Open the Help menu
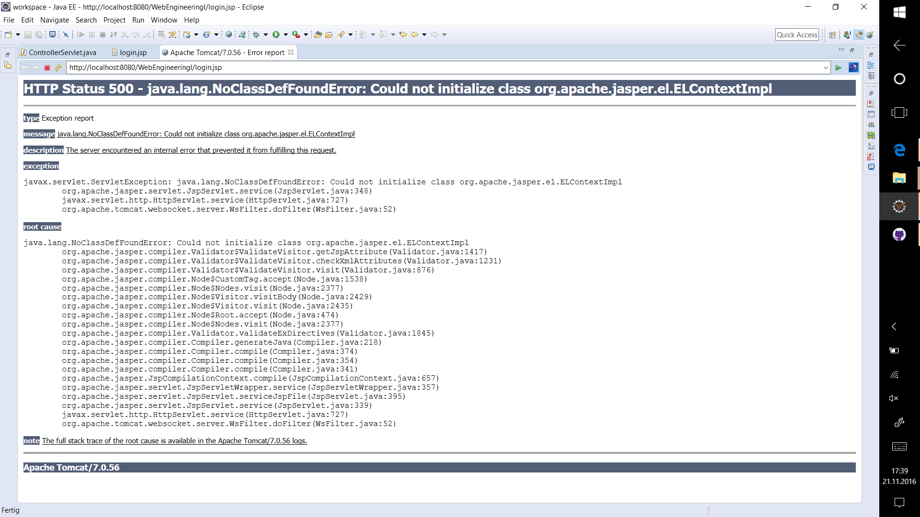This screenshot has width=920, height=517. (192, 20)
